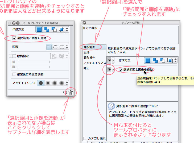The width and height of the screenshot is (194, 143).
Task: Select 'Subtract from selection' mode in Sub Tool Detail
Action: click(163, 60)
